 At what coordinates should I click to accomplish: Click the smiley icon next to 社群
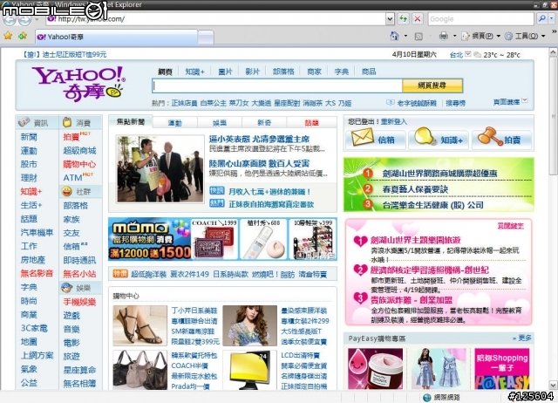[x=66, y=192]
